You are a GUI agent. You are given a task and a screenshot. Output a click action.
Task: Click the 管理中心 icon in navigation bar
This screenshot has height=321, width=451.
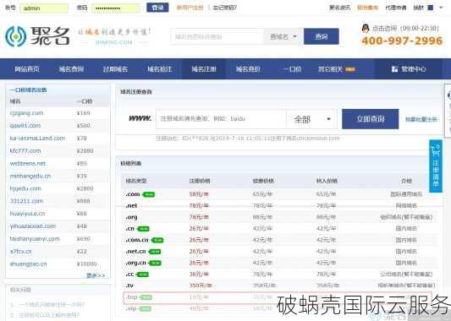click(394, 69)
